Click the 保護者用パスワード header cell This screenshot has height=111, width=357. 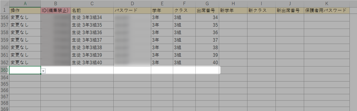coord(327,10)
